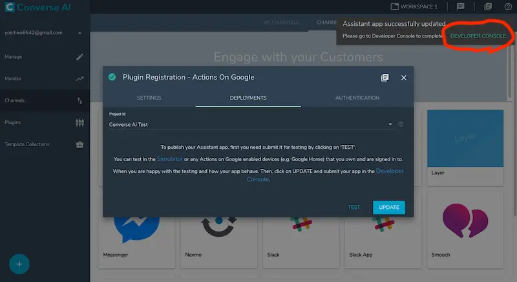Open Manage in the sidebar
This screenshot has width=517, height=282.
45,57
